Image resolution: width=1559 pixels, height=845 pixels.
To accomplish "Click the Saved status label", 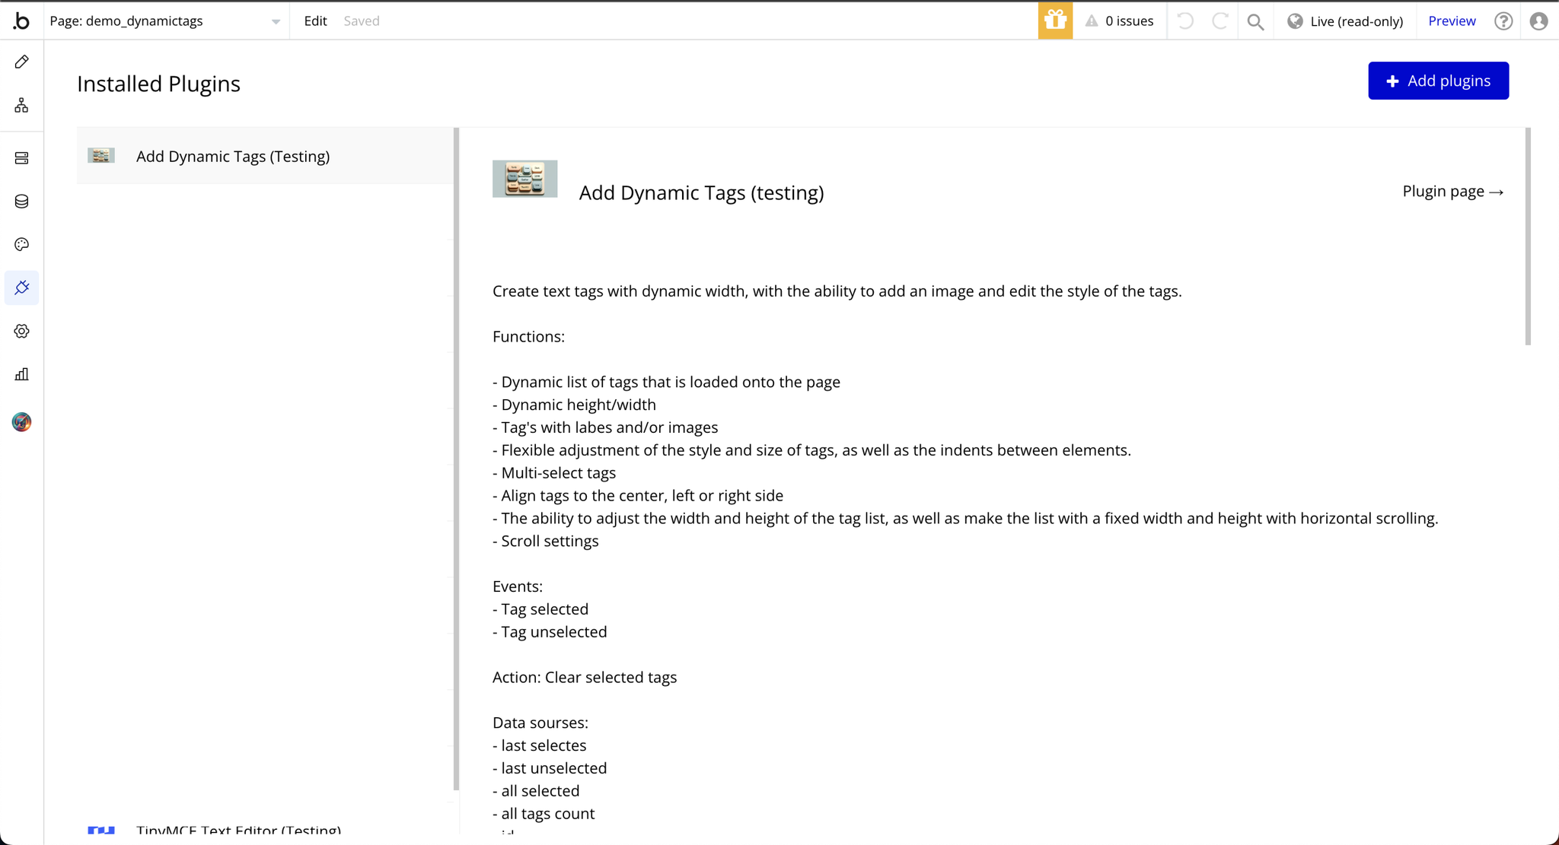I will click(362, 21).
